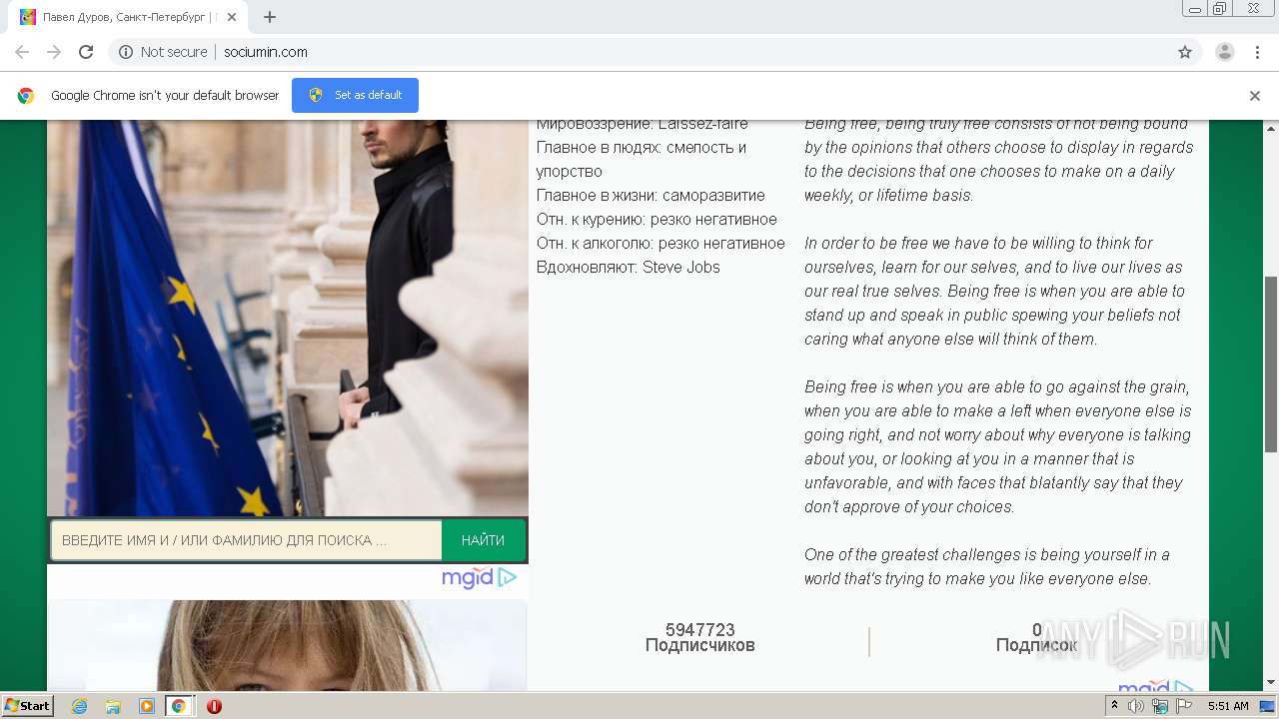Close the Павел Дуров tab
The height and width of the screenshot is (719, 1279).
[232, 17]
